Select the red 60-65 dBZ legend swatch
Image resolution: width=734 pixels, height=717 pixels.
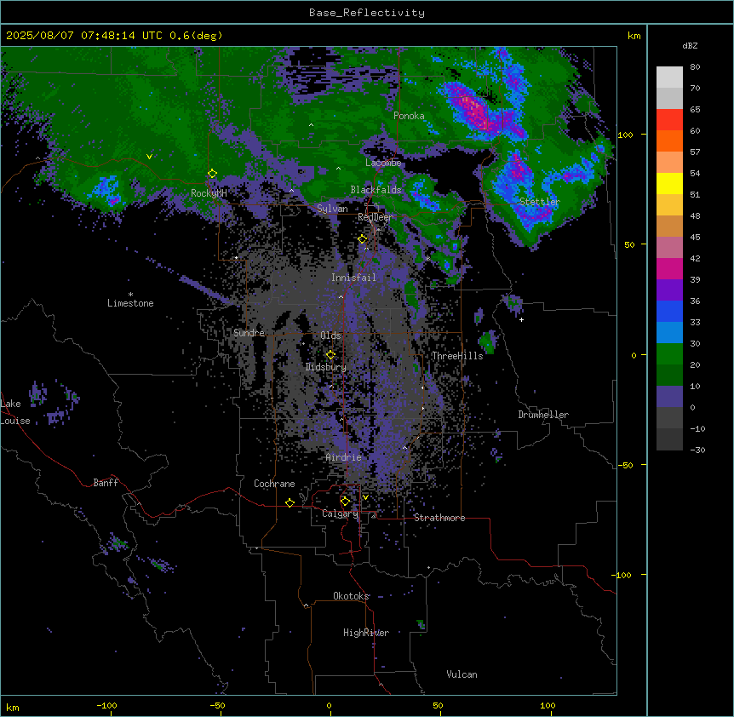(669, 120)
